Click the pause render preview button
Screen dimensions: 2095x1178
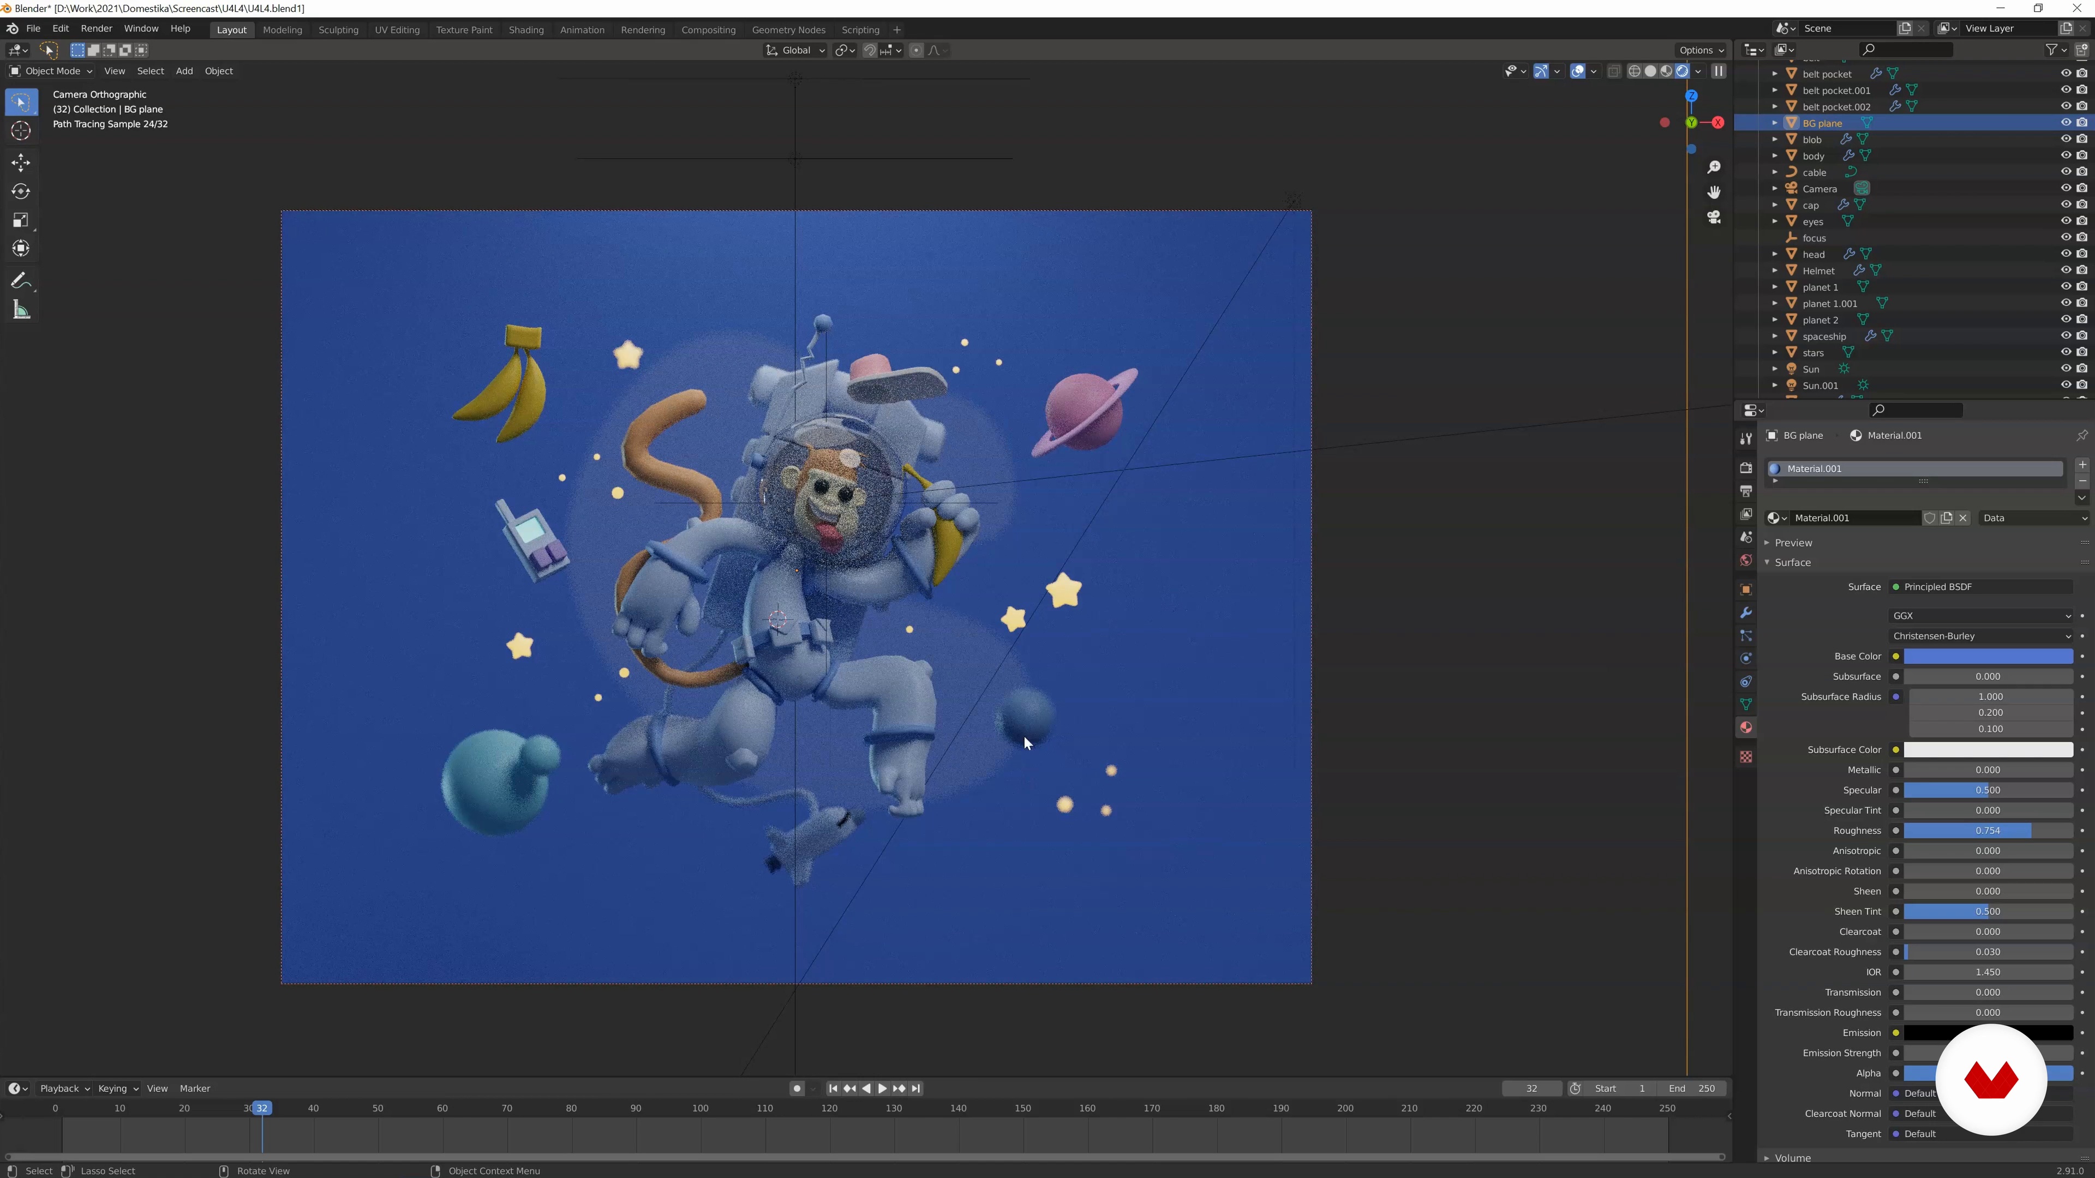[1719, 71]
